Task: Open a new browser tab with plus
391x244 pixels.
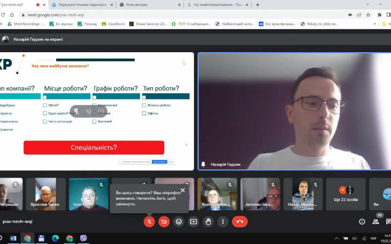Action: tap(258, 5)
